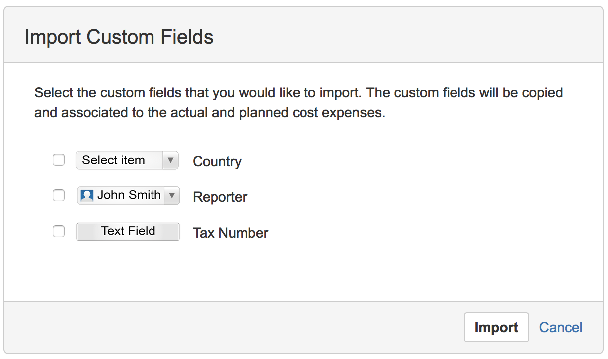Confirm import of selected custom fields
Screen dimensions: 608x359
tap(496, 327)
